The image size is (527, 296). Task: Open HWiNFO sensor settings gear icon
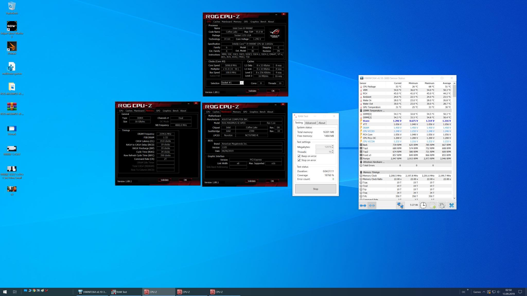442,205
